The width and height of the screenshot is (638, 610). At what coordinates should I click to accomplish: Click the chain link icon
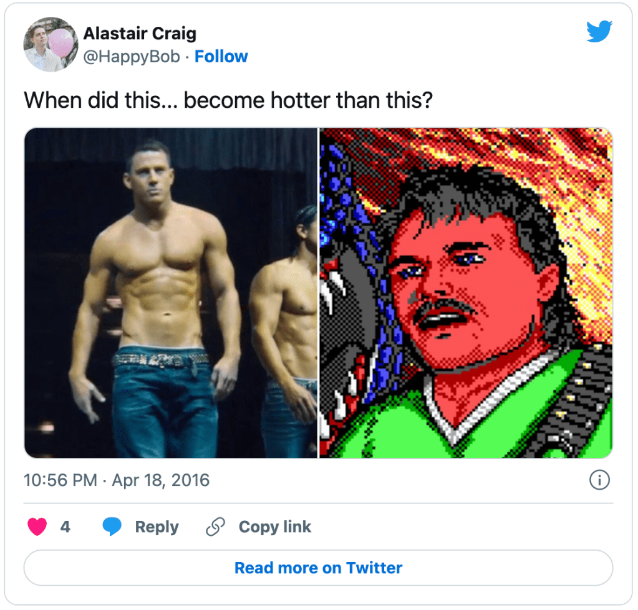point(215,527)
